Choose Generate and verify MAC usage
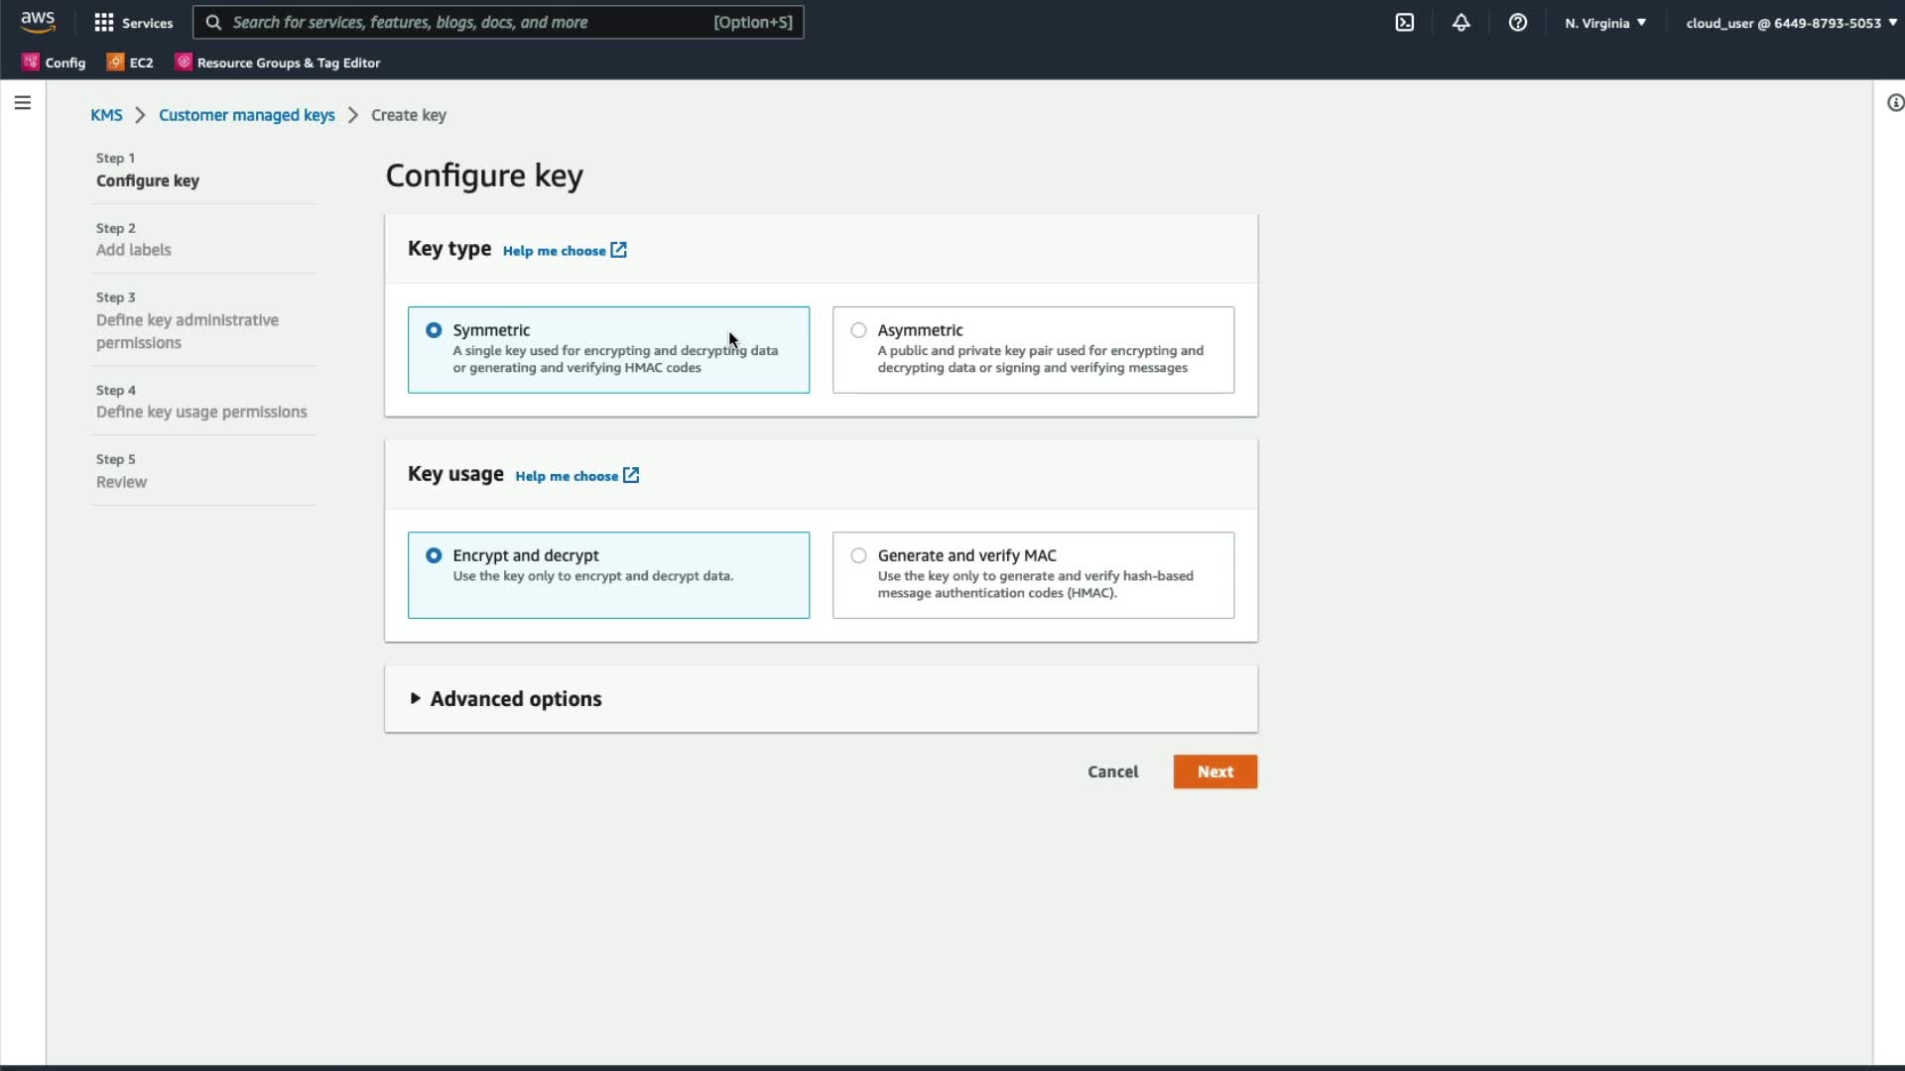 coord(858,555)
